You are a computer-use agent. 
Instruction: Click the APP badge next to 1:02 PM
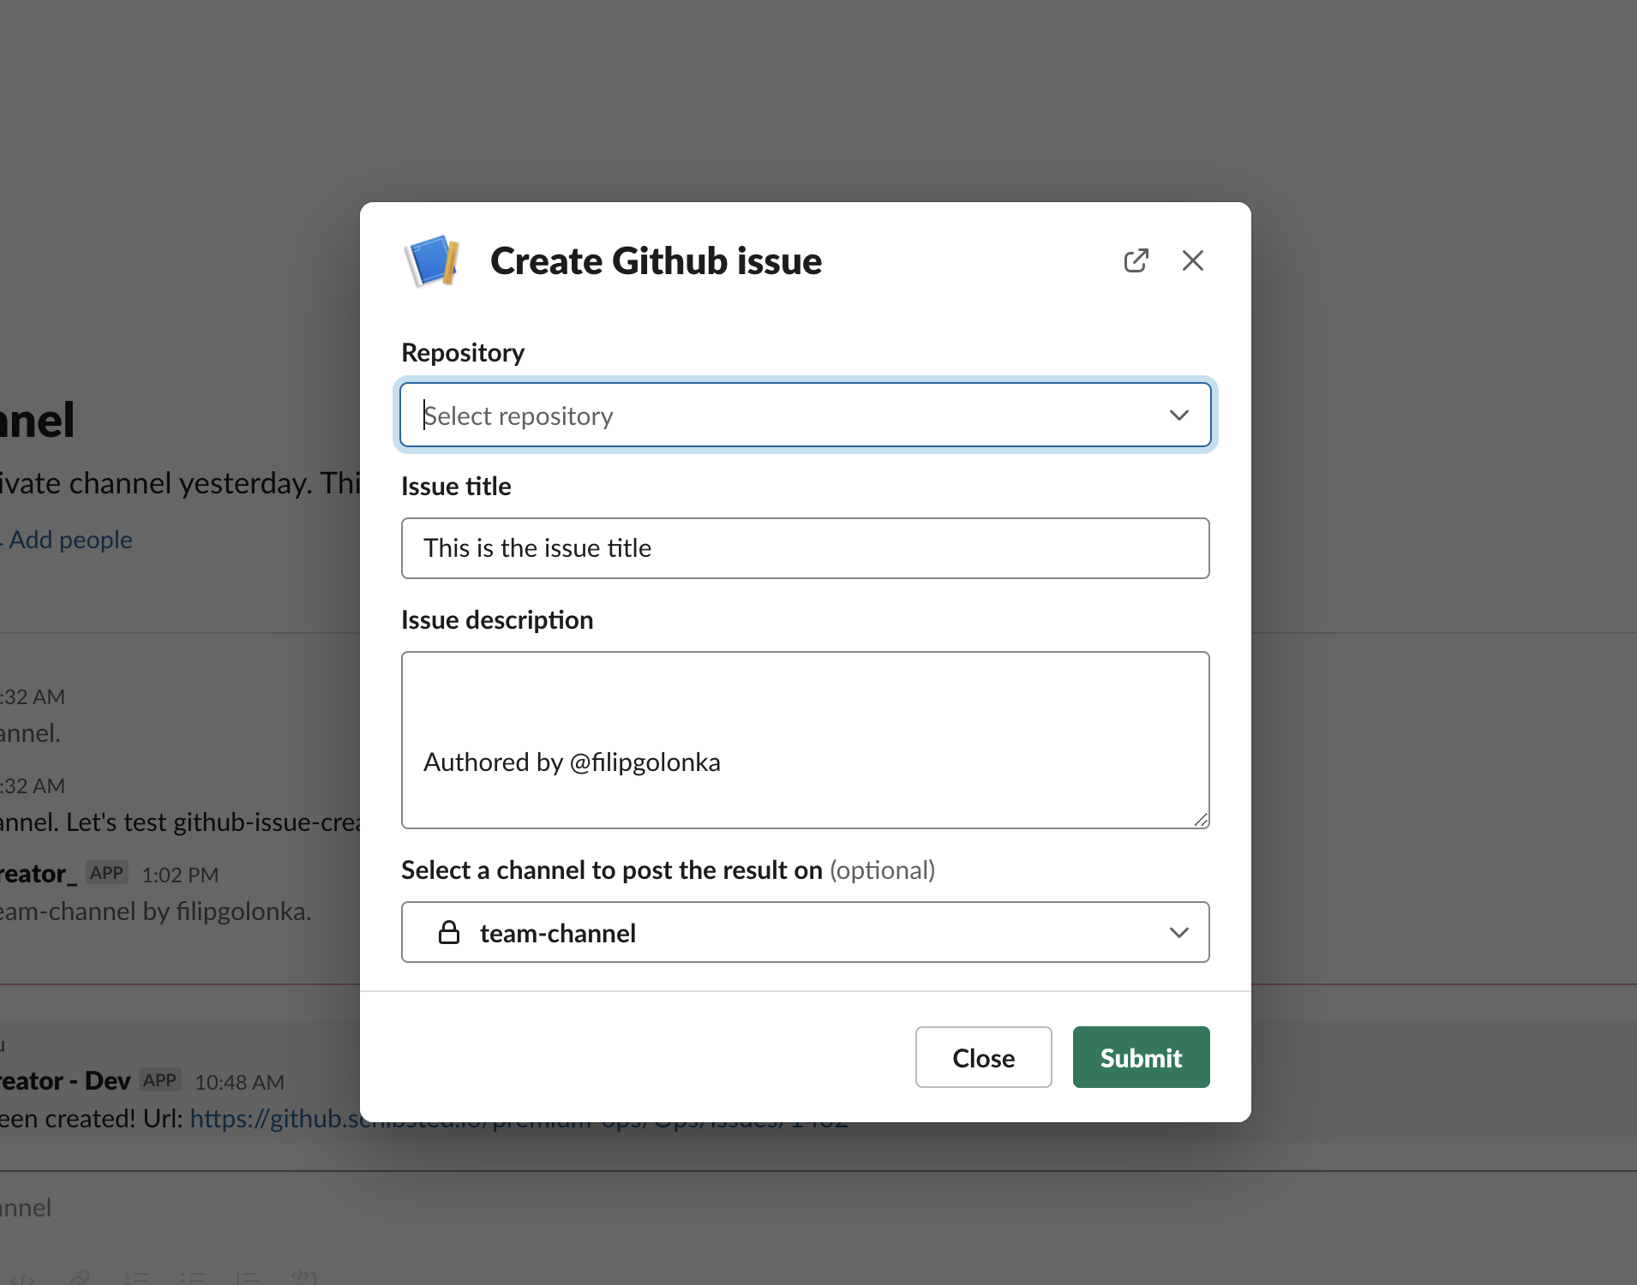click(x=107, y=873)
